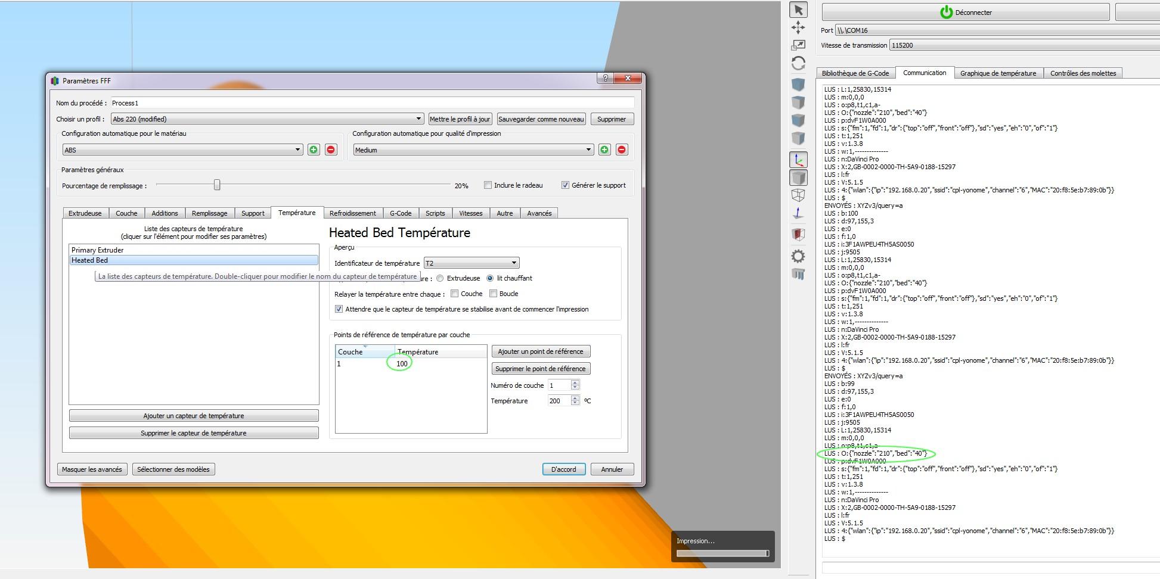Activate the rotate models tool
The image size is (1160, 579).
coord(798,63)
